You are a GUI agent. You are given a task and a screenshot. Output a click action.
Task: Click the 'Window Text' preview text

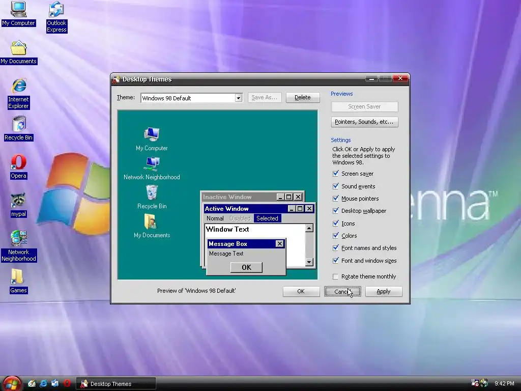coord(227,229)
